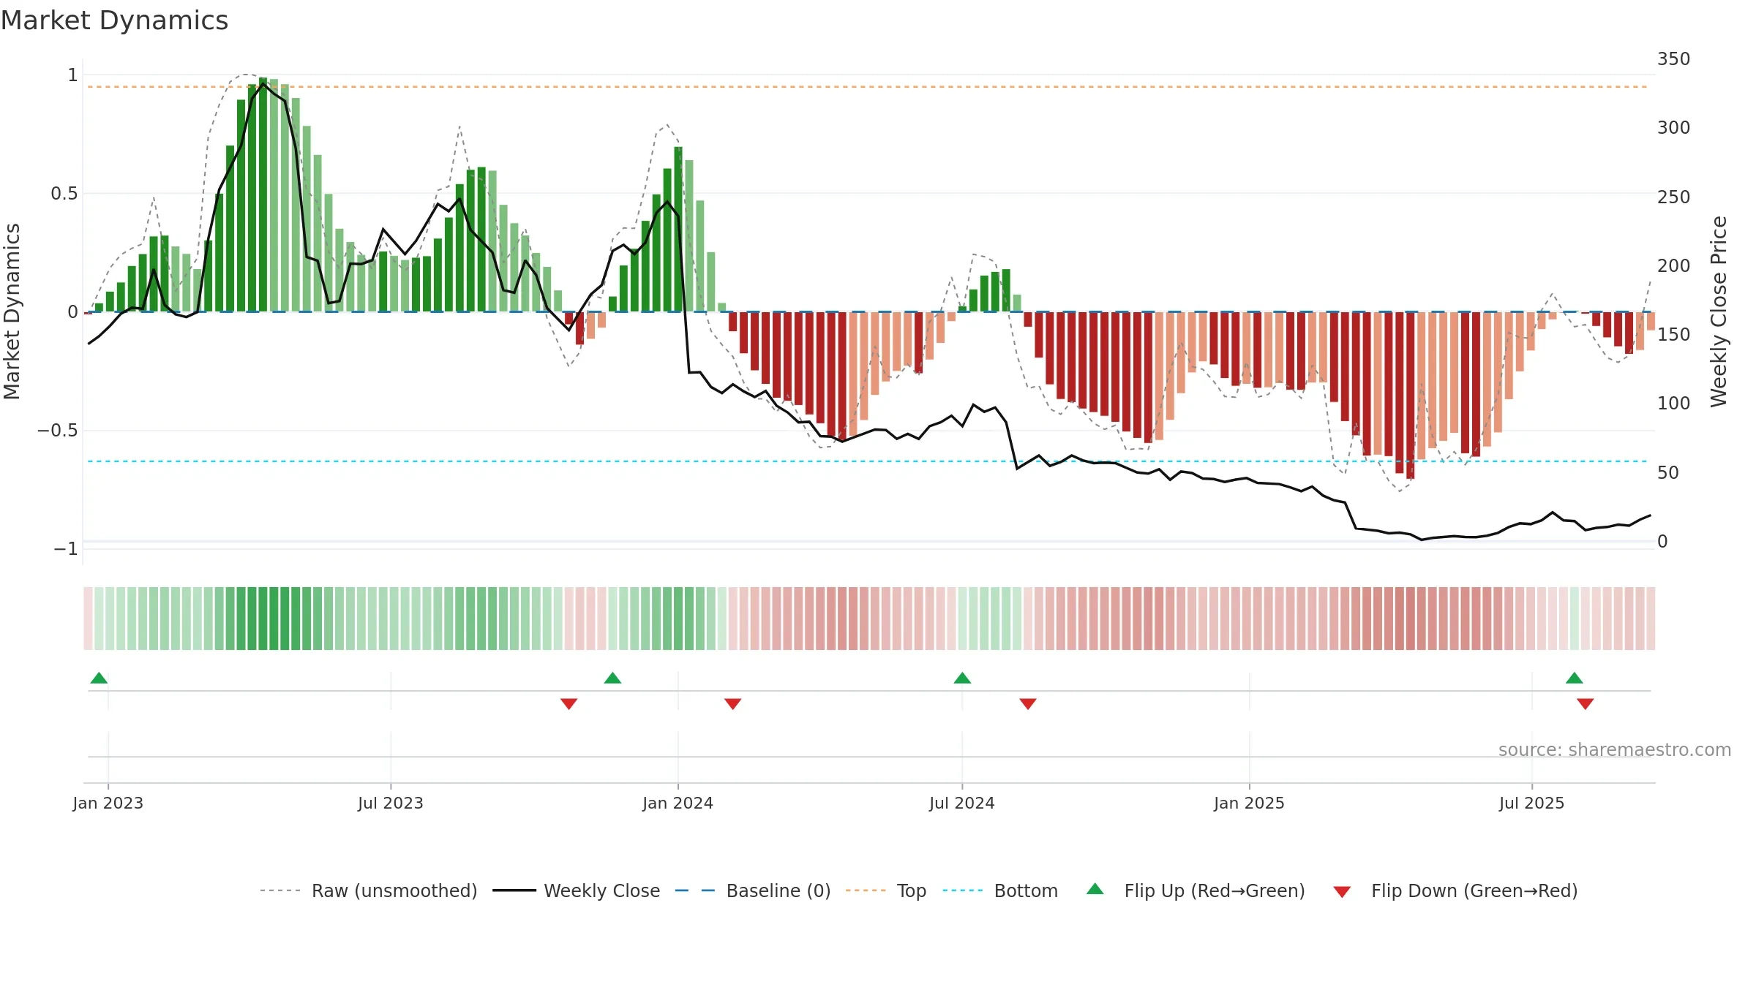
Task: Click the Jan 2023 x-axis label
Action: coord(108,803)
